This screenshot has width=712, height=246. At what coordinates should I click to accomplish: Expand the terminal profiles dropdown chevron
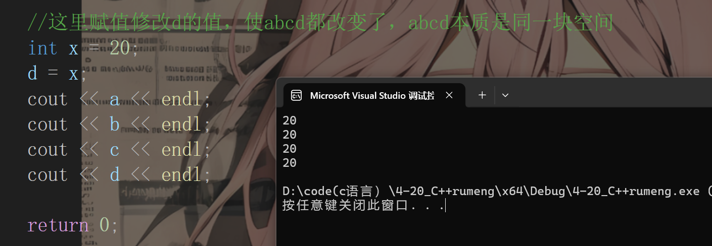505,95
